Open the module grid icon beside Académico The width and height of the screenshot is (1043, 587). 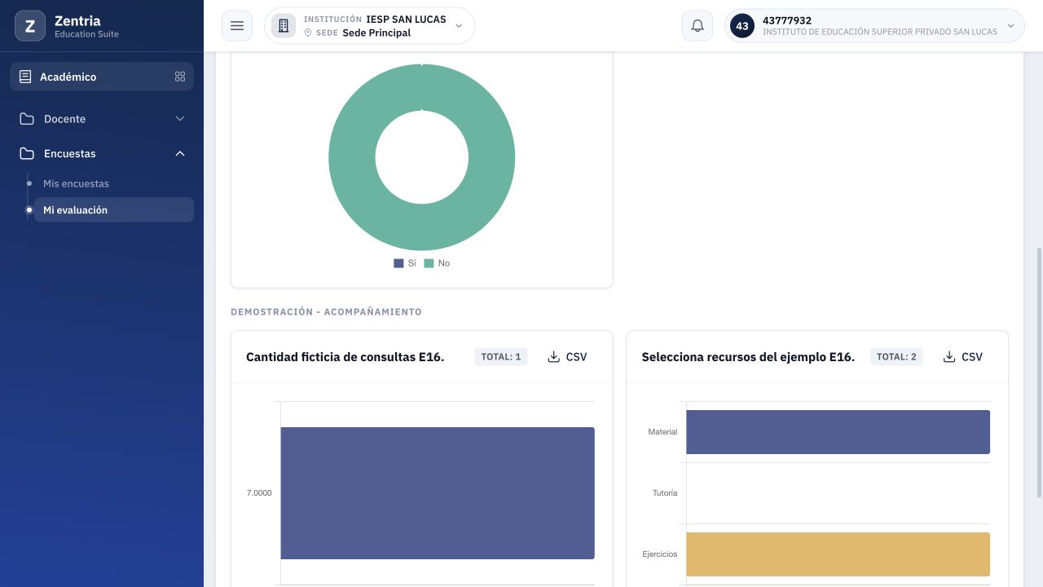click(x=180, y=77)
